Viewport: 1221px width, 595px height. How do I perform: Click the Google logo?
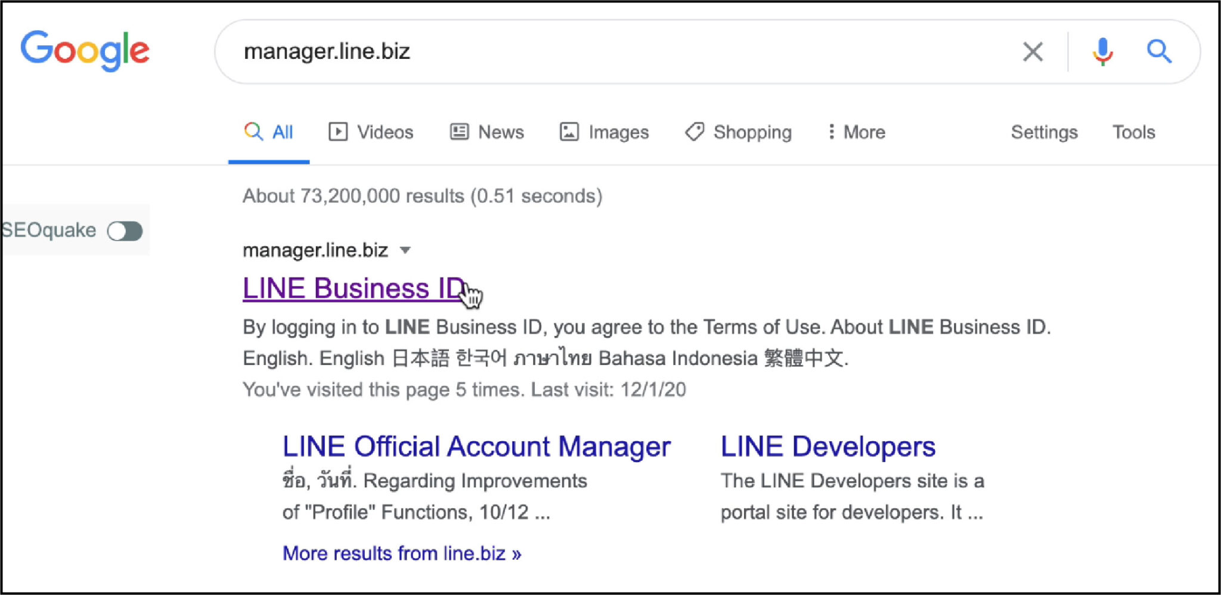point(85,51)
